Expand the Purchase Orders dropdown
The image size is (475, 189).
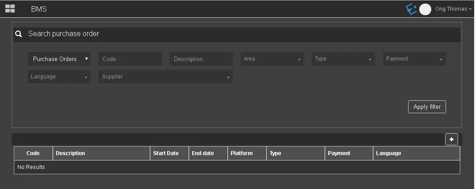[x=59, y=59]
